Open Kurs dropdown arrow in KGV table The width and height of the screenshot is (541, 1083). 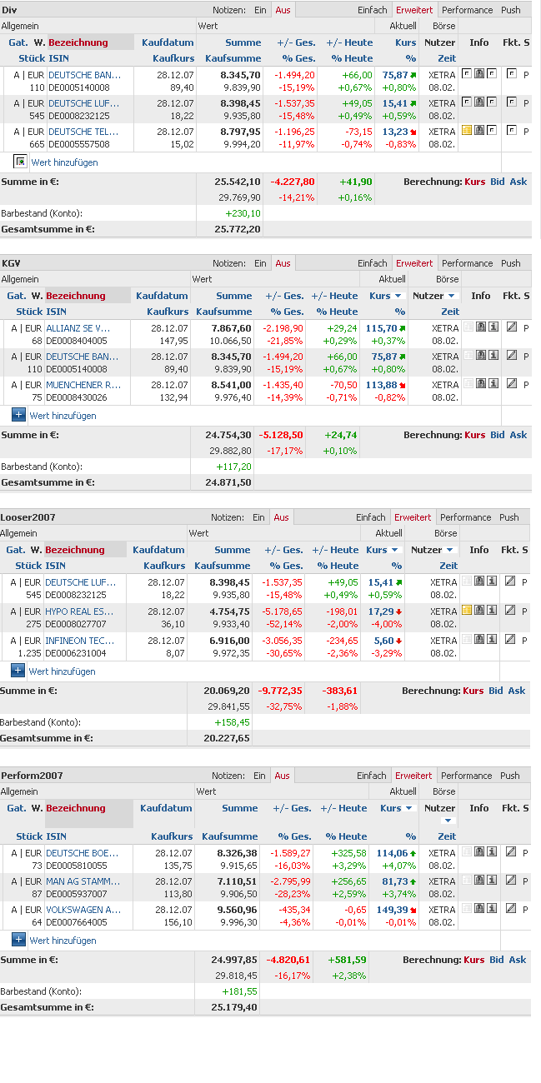(x=398, y=296)
